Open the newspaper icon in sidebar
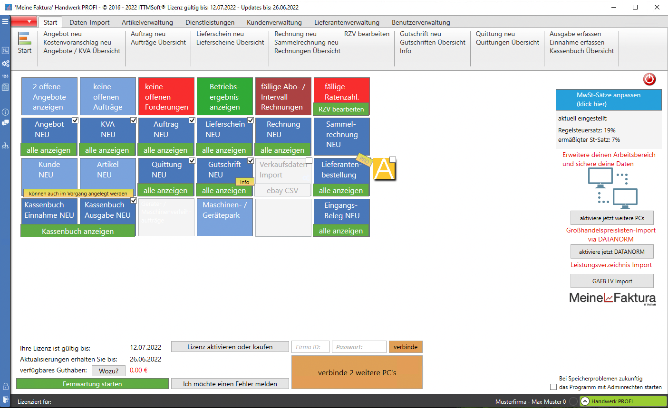Viewport: 668px width, 408px height. point(5,87)
